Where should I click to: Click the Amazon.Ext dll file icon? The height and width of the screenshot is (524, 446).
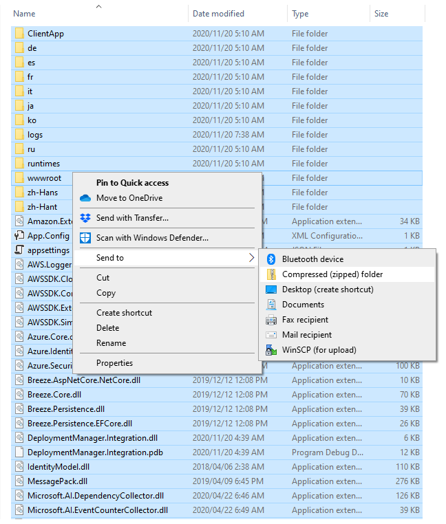19,221
